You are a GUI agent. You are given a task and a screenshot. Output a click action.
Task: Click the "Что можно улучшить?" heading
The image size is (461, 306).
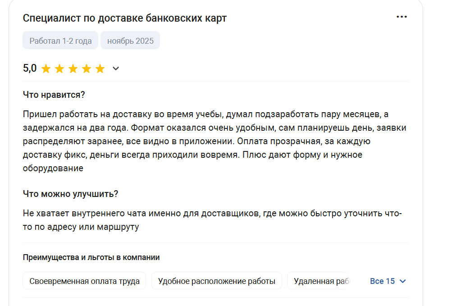coord(70,194)
